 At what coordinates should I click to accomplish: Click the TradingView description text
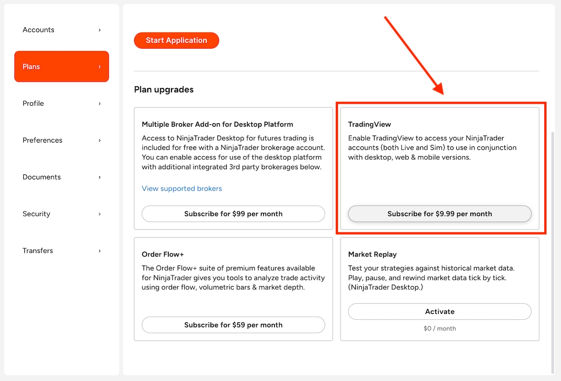(432, 148)
